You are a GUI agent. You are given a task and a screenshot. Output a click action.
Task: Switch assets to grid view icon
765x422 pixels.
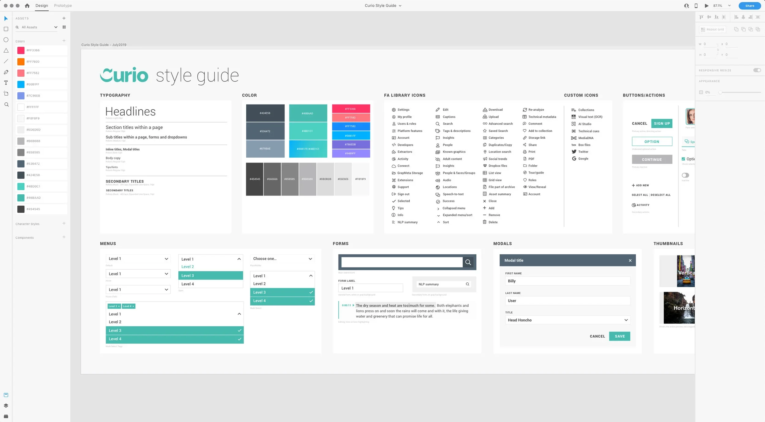click(x=64, y=27)
